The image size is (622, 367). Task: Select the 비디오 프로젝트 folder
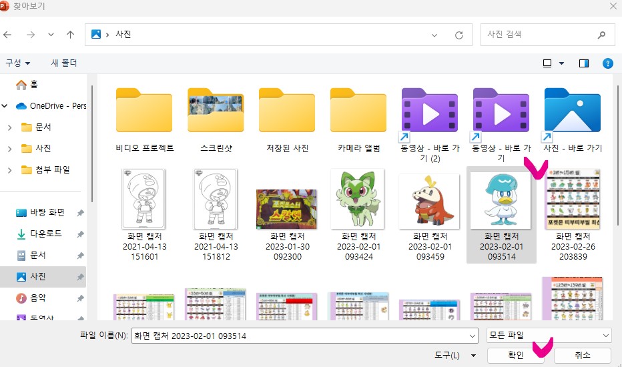pos(144,120)
